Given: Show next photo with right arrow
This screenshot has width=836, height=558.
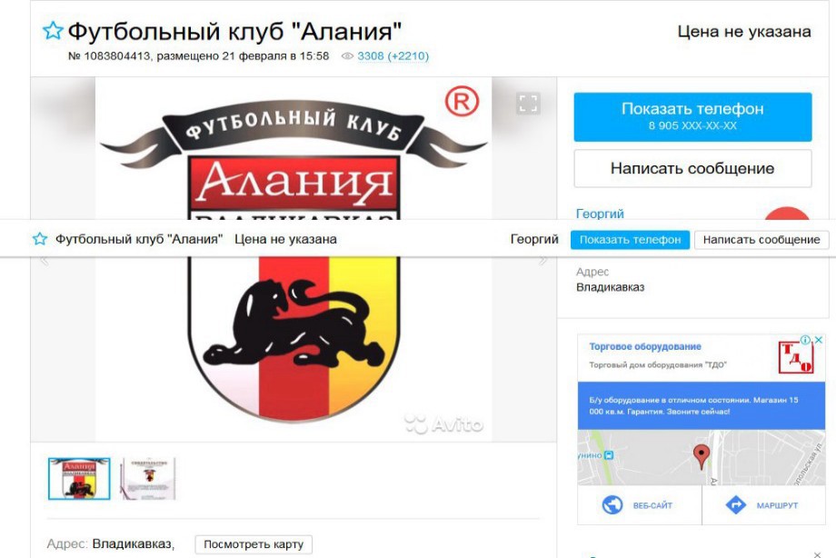Looking at the screenshot, I should point(542,260).
